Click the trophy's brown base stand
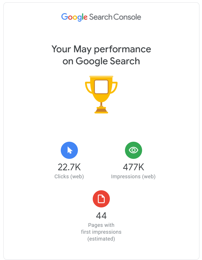 101,110
